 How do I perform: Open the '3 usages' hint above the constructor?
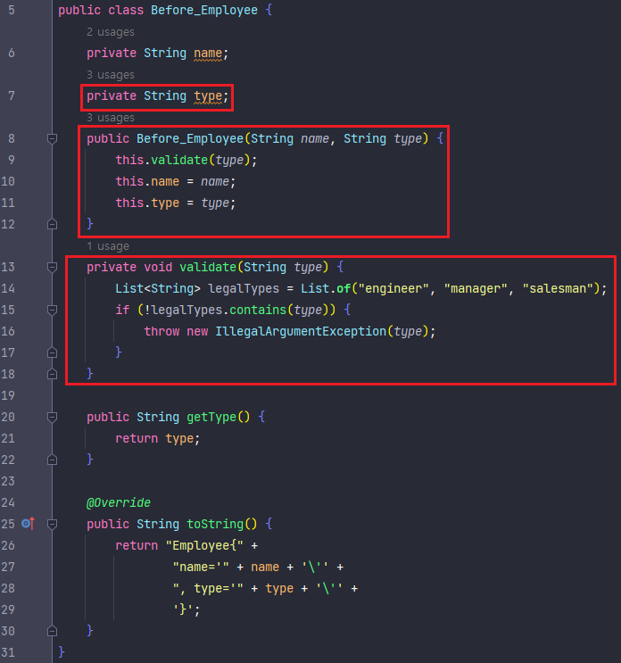click(x=111, y=118)
